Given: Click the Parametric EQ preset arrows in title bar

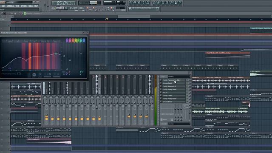Looking at the screenshot, I should 84,33.
